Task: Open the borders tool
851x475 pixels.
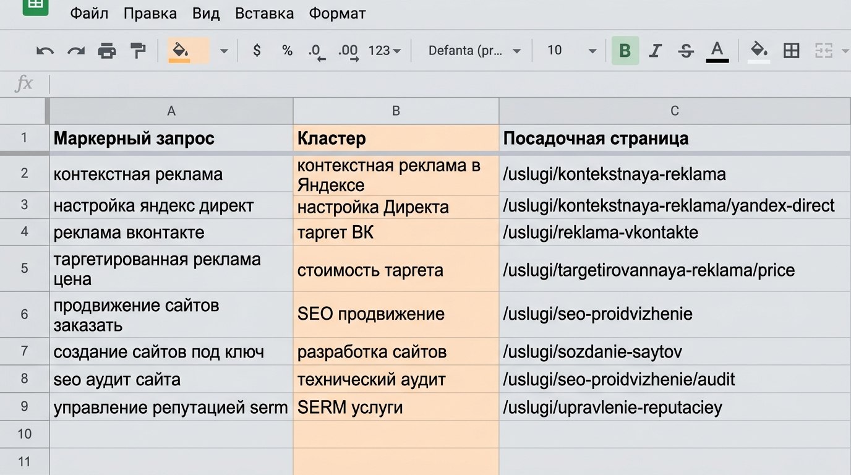Action: (x=791, y=51)
